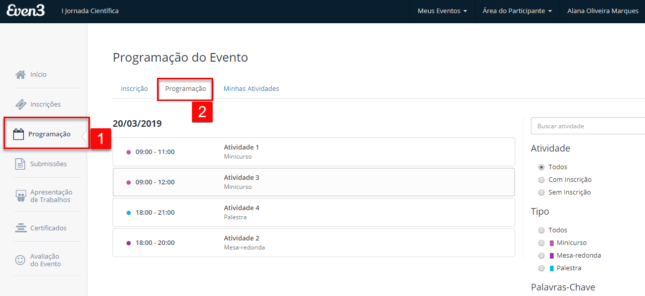This screenshot has height=296, width=645.
Task: Click the Tipo filter heading
Action: (x=540, y=212)
